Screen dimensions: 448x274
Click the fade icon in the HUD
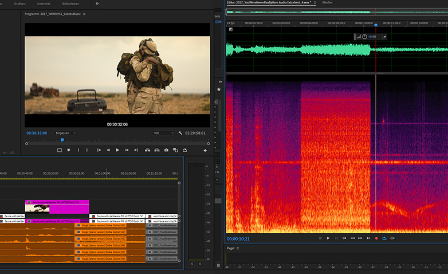click(x=358, y=37)
